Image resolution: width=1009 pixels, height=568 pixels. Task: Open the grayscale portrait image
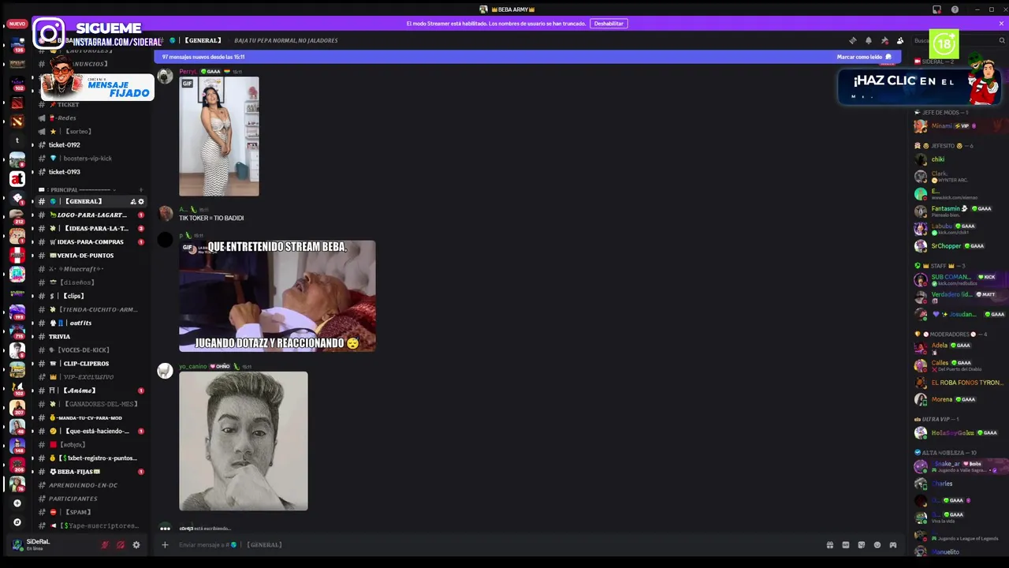coord(244,441)
